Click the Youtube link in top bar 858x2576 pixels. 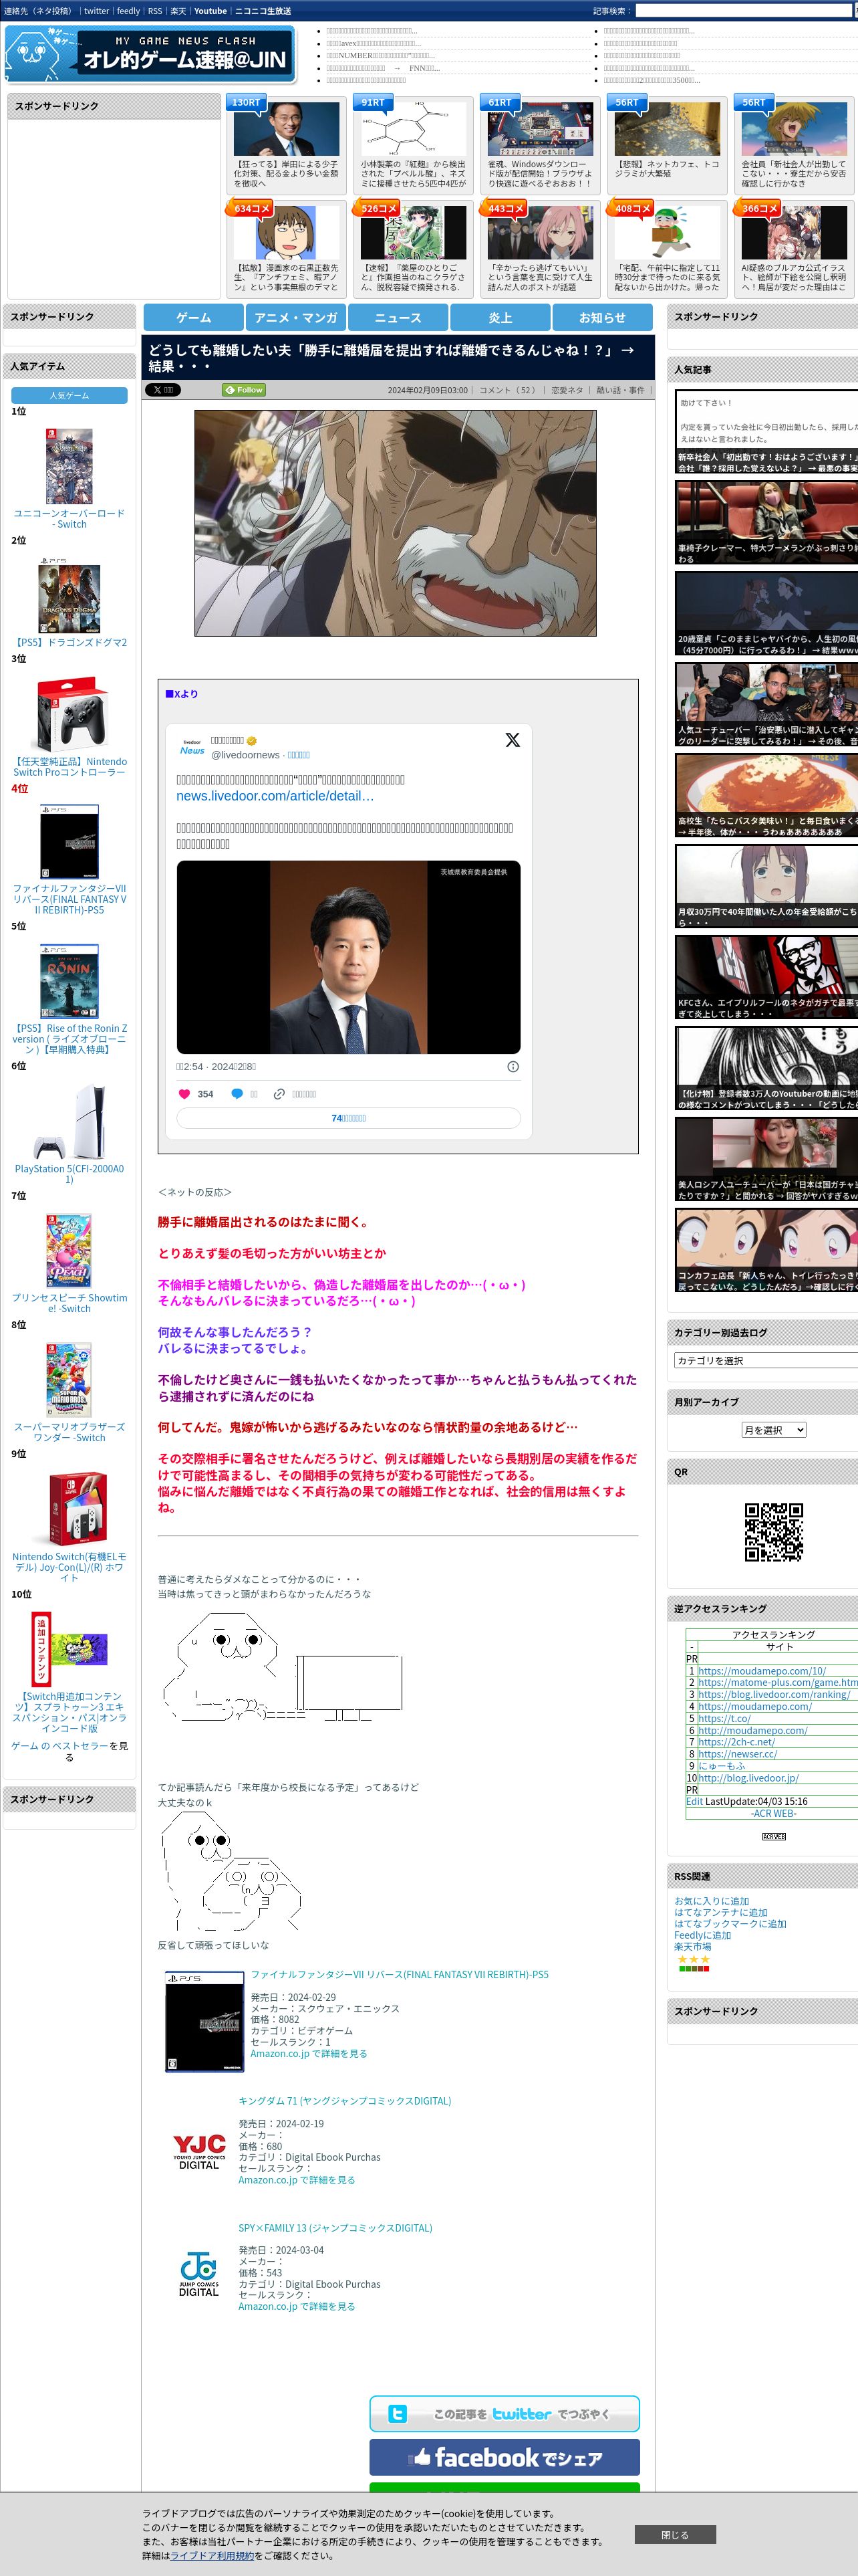210,11
